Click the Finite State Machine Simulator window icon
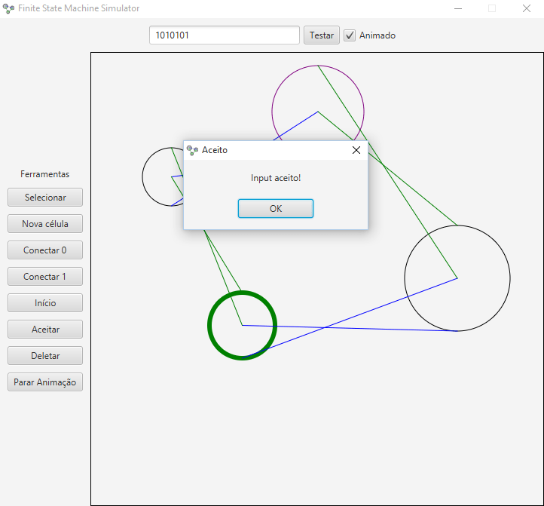The image size is (544, 506). [x=8, y=8]
